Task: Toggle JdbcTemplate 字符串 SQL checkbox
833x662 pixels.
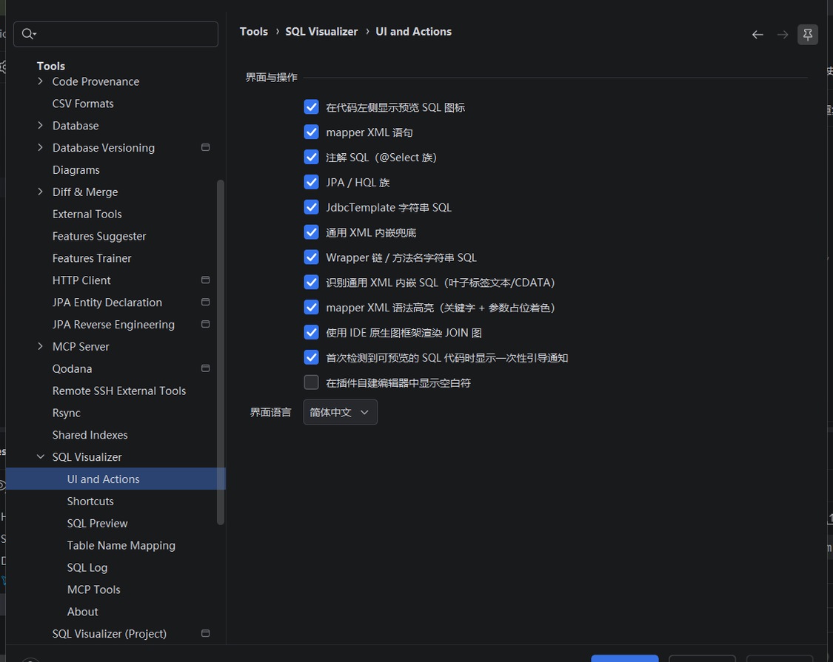Action: (311, 207)
